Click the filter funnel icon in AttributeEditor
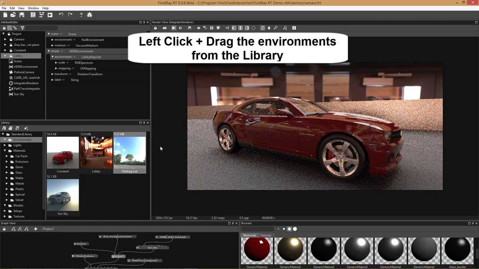Viewport: 479px width, 269px height. pyautogui.click(x=22, y=28)
